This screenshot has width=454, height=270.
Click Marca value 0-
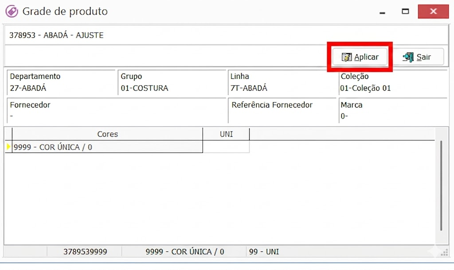(344, 116)
